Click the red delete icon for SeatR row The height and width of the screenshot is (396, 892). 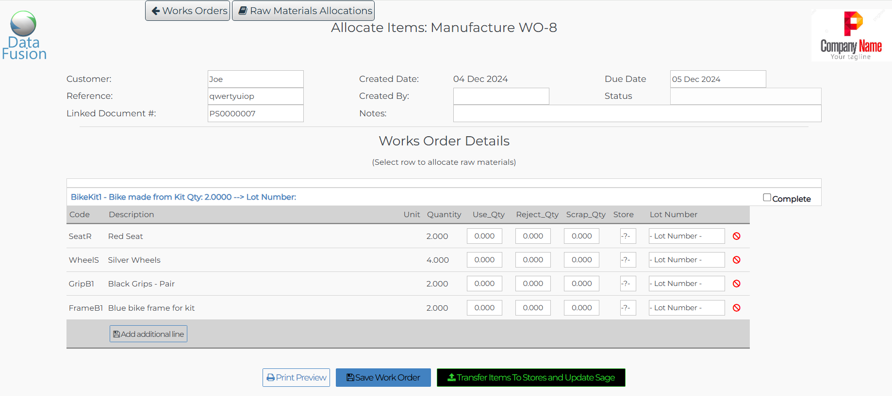point(736,236)
